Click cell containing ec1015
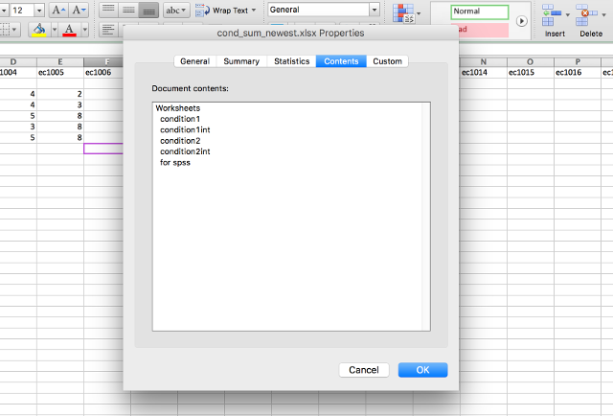The height and width of the screenshot is (416, 613). (x=531, y=73)
